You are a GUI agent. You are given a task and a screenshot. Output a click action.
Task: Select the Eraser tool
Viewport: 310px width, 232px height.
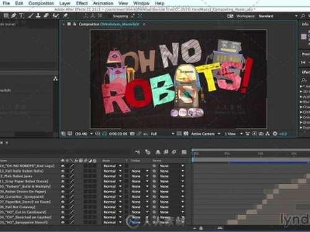(46, 15)
